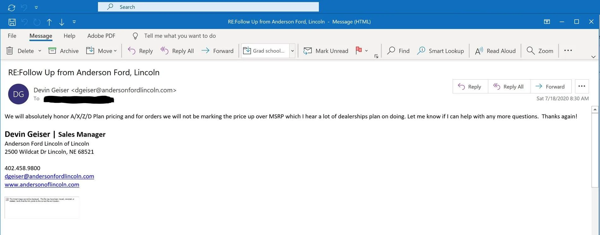The height and width of the screenshot is (235, 600).
Task: Open the Tags dialog launcher
Action: pyautogui.click(x=376, y=56)
